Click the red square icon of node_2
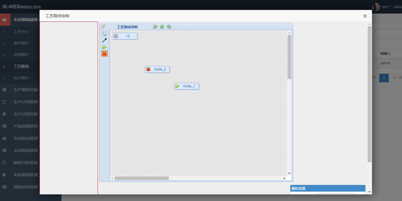The width and height of the screenshot is (402, 201). click(x=148, y=69)
